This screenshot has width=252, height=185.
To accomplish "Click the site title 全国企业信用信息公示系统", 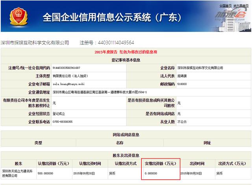I will click(111, 18).
